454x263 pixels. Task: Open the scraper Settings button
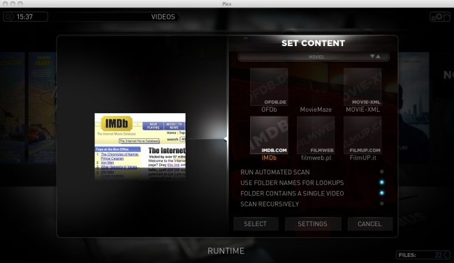(313, 224)
